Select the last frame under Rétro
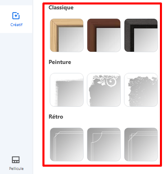164x174 pixels. tap(141, 144)
